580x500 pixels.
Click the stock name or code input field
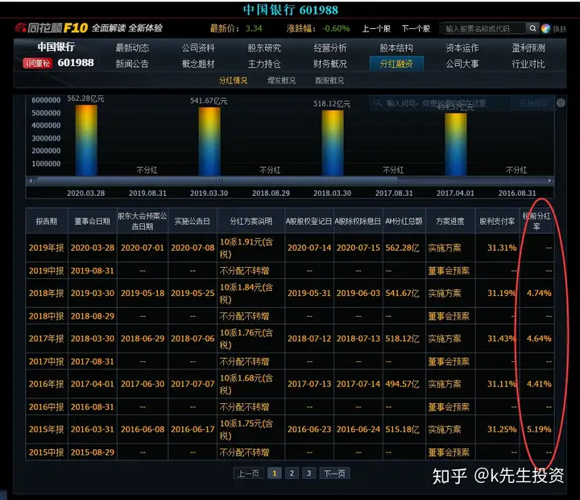(x=483, y=28)
